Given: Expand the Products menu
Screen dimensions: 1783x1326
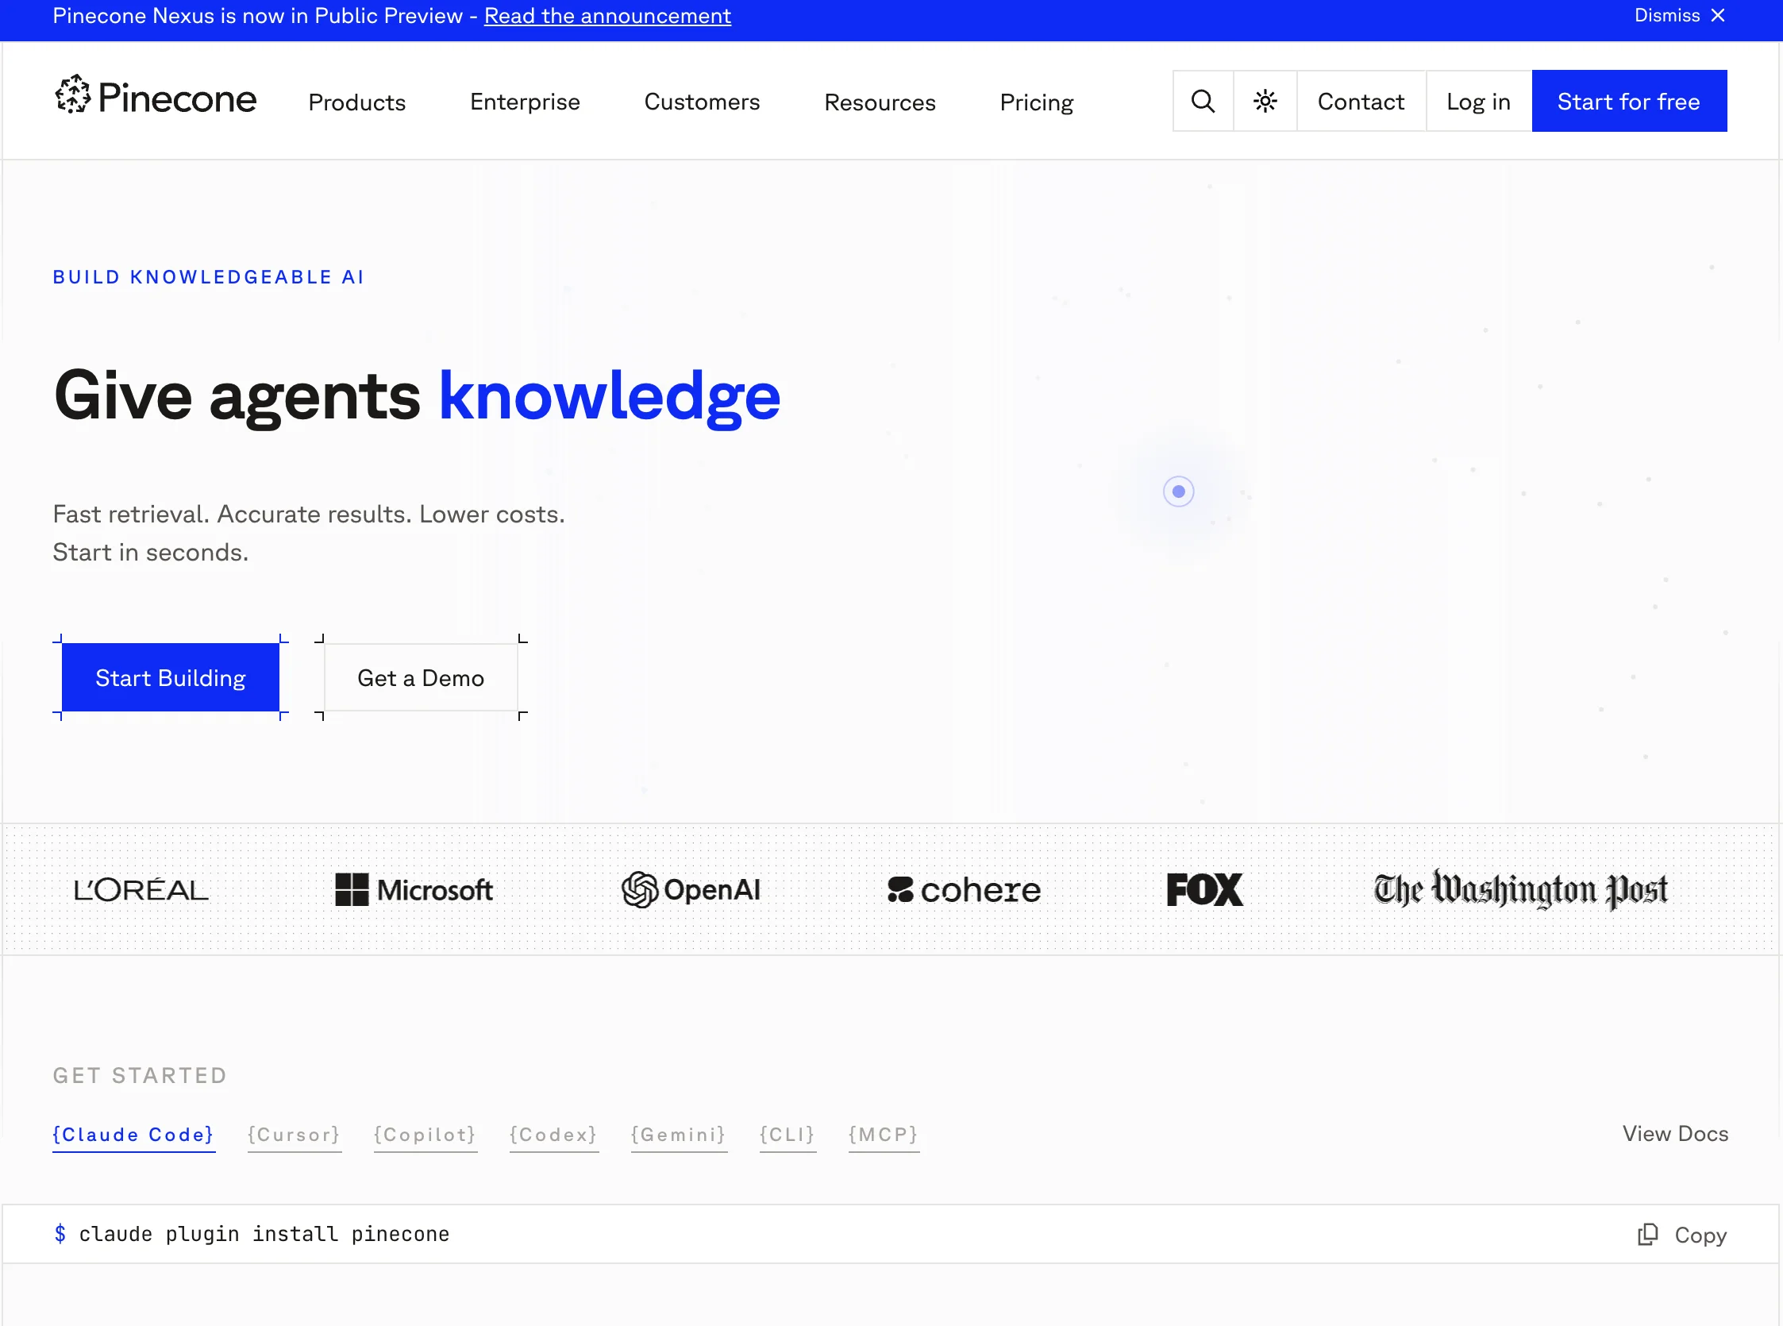Looking at the screenshot, I should pyautogui.click(x=357, y=102).
